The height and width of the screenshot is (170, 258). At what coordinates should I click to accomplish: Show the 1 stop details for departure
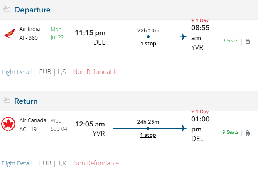148,44
